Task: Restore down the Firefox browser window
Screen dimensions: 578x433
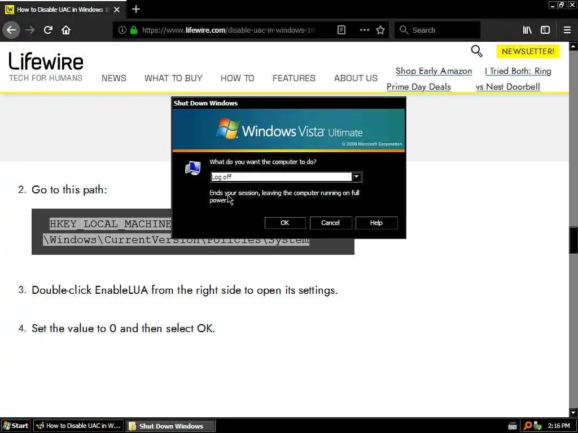Action: (x=562, y=5)
